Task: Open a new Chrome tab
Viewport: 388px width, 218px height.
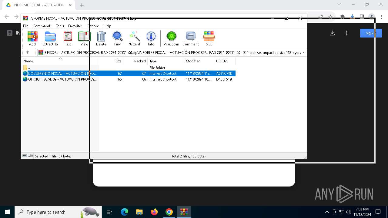Action: 82,5
